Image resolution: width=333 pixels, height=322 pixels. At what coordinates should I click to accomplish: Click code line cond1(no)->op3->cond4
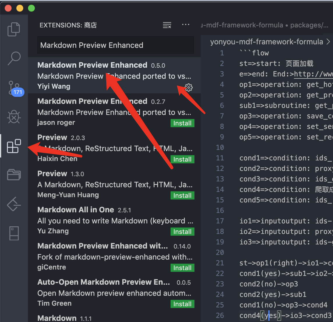click(x=283, y=305)
